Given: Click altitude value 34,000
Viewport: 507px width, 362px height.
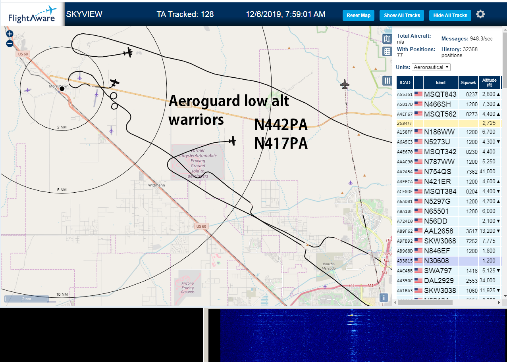Looking at the screenshot, I should pyautogui.click(x=488, y=281).
